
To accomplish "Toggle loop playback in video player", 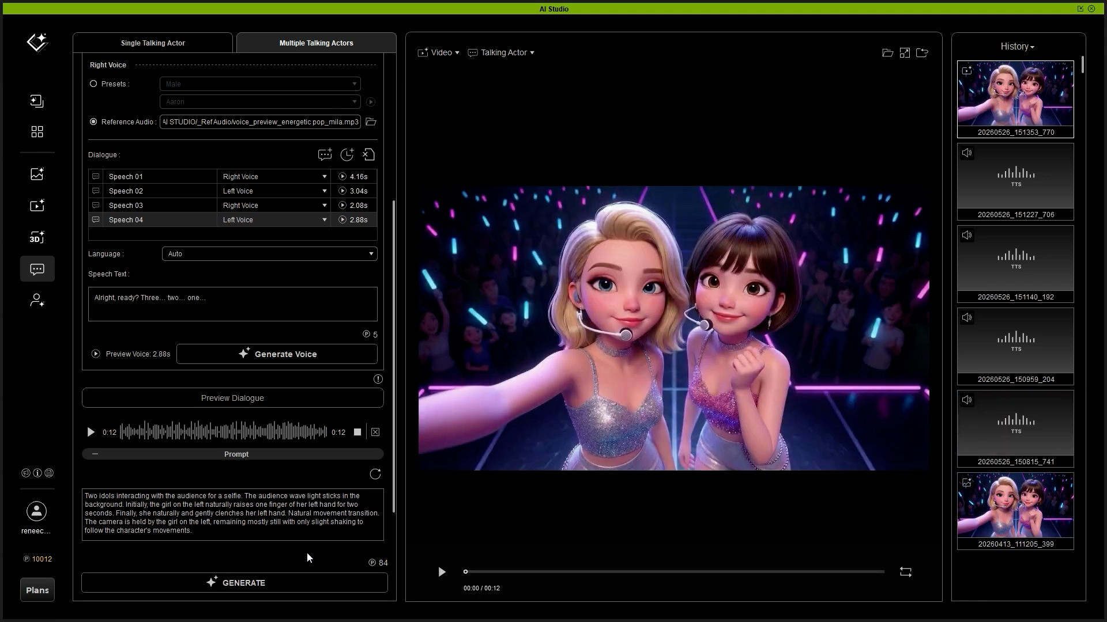I will [906, 572].
